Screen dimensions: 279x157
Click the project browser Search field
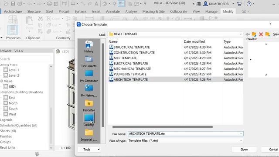click(25, 59)
